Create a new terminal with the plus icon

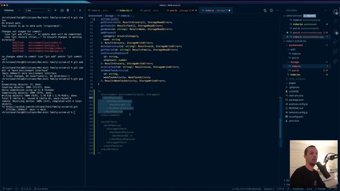click(x=55, y=10)
